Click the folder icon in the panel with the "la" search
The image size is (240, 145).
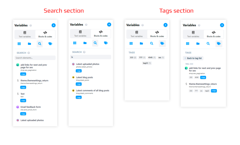click(x=85, y=43)
